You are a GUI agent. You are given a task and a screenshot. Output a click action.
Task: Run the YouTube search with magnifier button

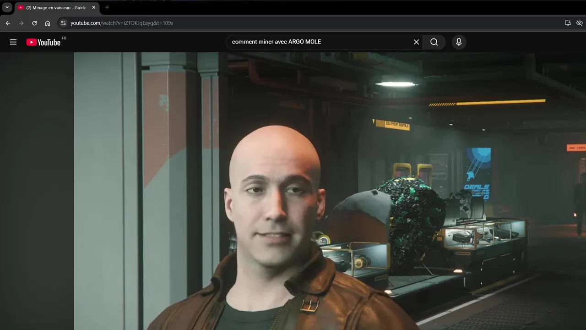point(434,42)
